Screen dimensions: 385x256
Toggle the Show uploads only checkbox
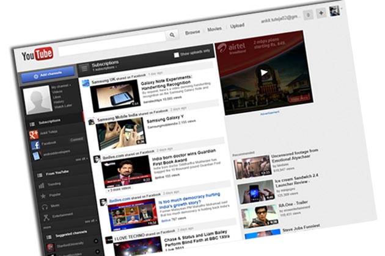pos(177,55)
